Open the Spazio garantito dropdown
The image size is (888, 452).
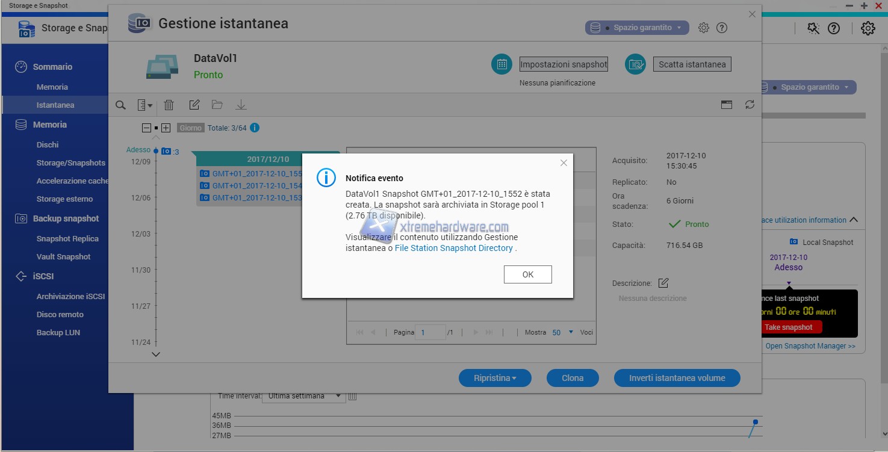637,28
